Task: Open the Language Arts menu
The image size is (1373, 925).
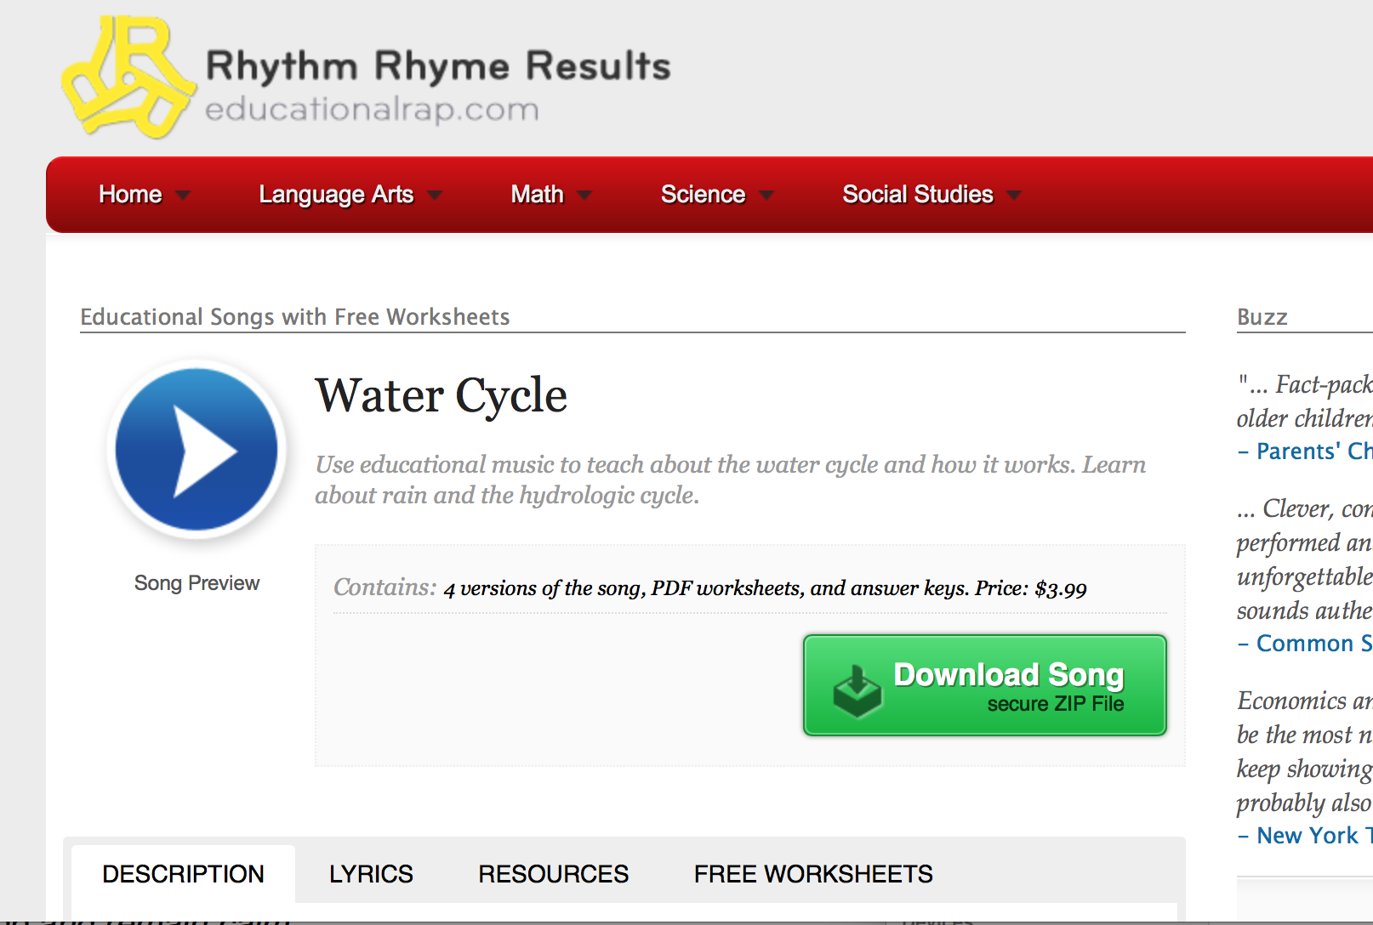Action: click(336, 195)
